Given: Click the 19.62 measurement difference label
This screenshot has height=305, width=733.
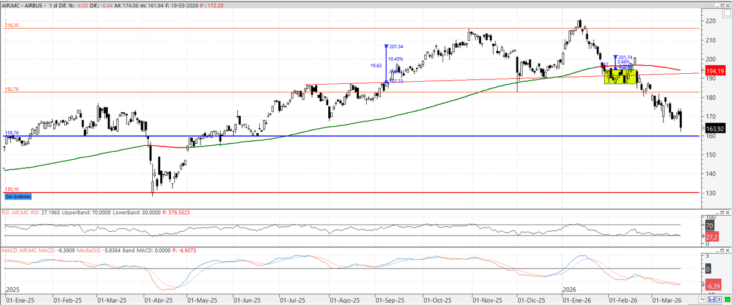Looking at the screenshot, I should coord(376,66).
